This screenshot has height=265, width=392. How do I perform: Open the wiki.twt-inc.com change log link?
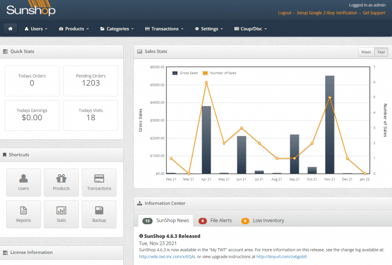coord(168,257)
